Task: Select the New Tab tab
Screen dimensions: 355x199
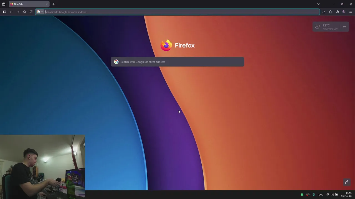Action: 29,4
